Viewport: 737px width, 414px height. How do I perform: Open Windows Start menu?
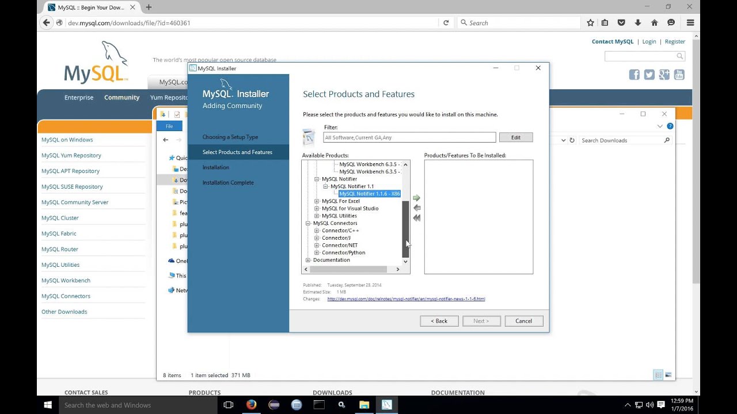coord(48,405)
